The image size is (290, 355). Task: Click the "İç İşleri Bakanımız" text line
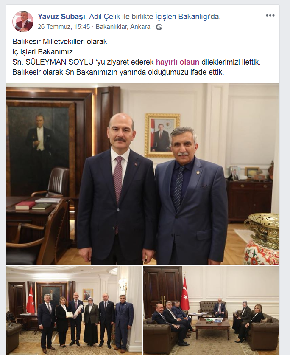(x=42, y=52)
